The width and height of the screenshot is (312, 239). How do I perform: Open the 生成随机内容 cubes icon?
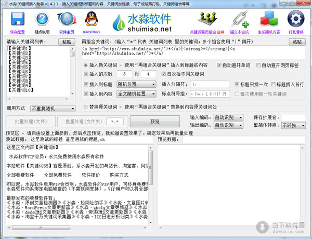tap(269, 20)
